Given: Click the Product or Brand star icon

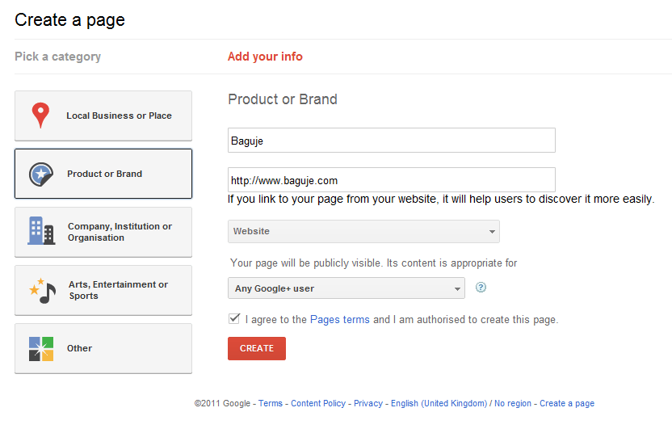Looking at the screenshot, I should click(40, 174).
